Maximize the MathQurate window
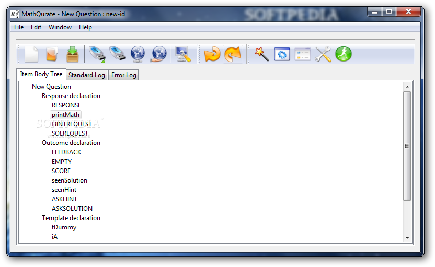Viewport: 435px width, 267px height. (x=389, y=11)
